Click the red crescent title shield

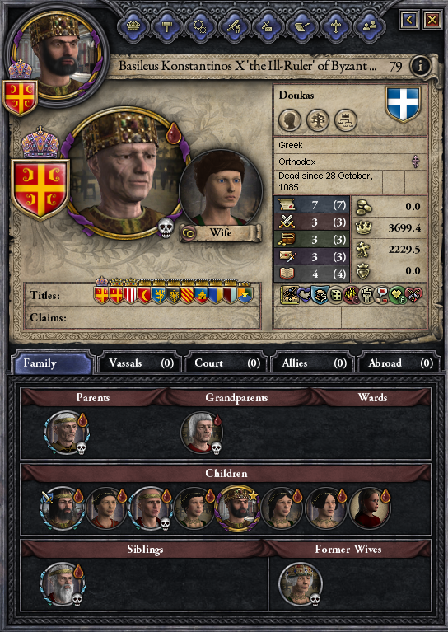[144, 294]
